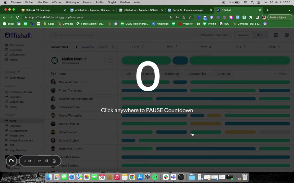This screenshot has width=294, height=183.
Task: Switch to the Semaine view
Action: (243, 35)
